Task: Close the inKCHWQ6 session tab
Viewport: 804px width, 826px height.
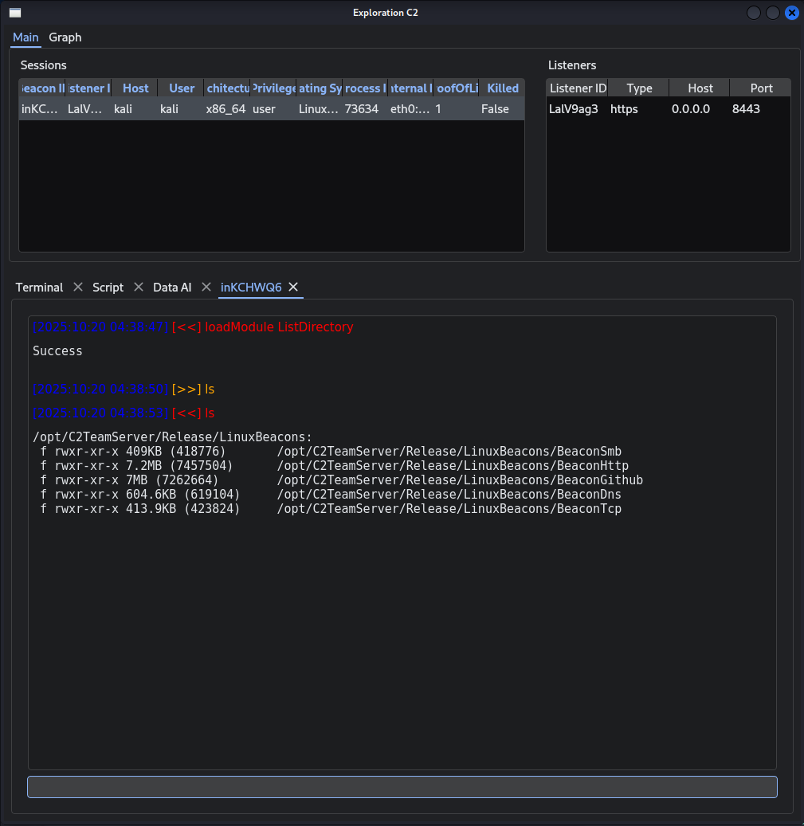Action: (292, 288)
